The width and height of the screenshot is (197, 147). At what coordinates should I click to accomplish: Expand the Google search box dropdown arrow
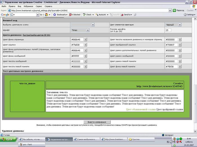click(x=38, y=15)
